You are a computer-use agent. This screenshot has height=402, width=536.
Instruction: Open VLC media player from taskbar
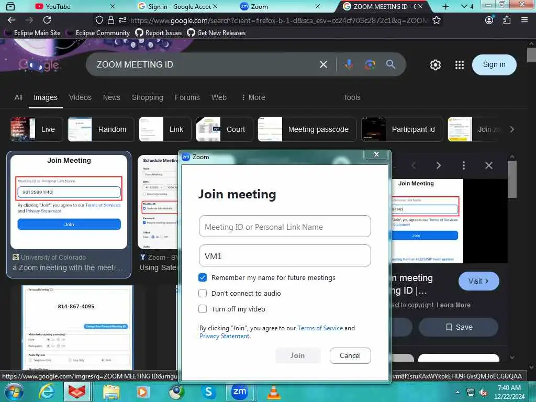pyautogui.click(x=273, y=392)
